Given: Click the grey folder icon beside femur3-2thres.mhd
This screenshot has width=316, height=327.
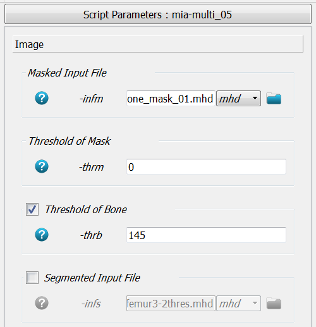Looking at the screenshot, I should pos(274,304).
